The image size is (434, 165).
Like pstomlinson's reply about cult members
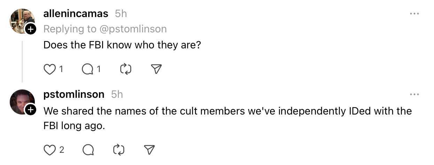click(50, 150)
